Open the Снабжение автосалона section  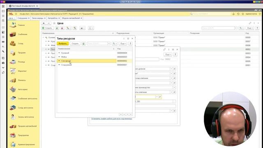click(x=28, y=99)
